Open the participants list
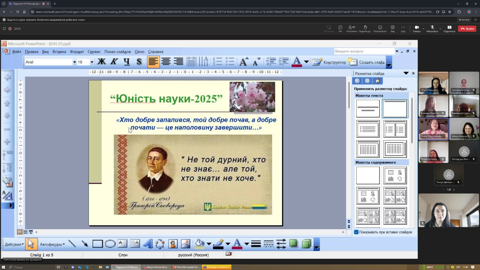480x270 pixels. (352, 28)
